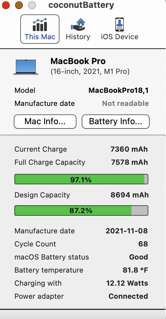Switch to the iOS Device tab label
The image size is (166, 319).
pyautogui.click(x=120, y=37)
